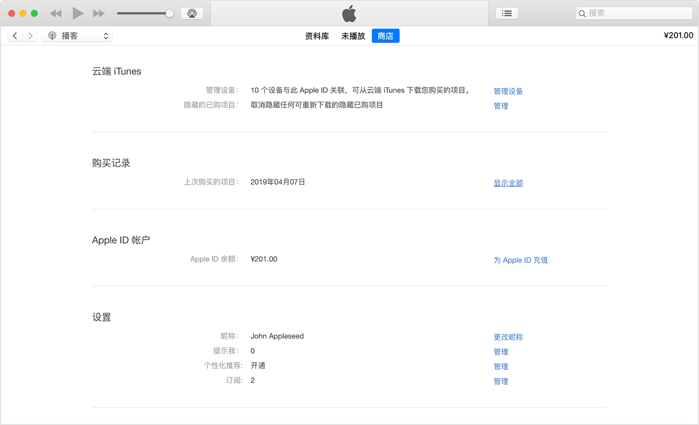Open the AirPlay output icon
Screen dimensions: 699x425
click(192, 13)
